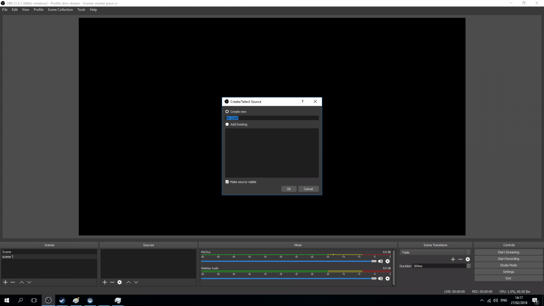Click Cancel in the source dialog
This screenshot has width=544, height=306.
(x=308, y=189)
